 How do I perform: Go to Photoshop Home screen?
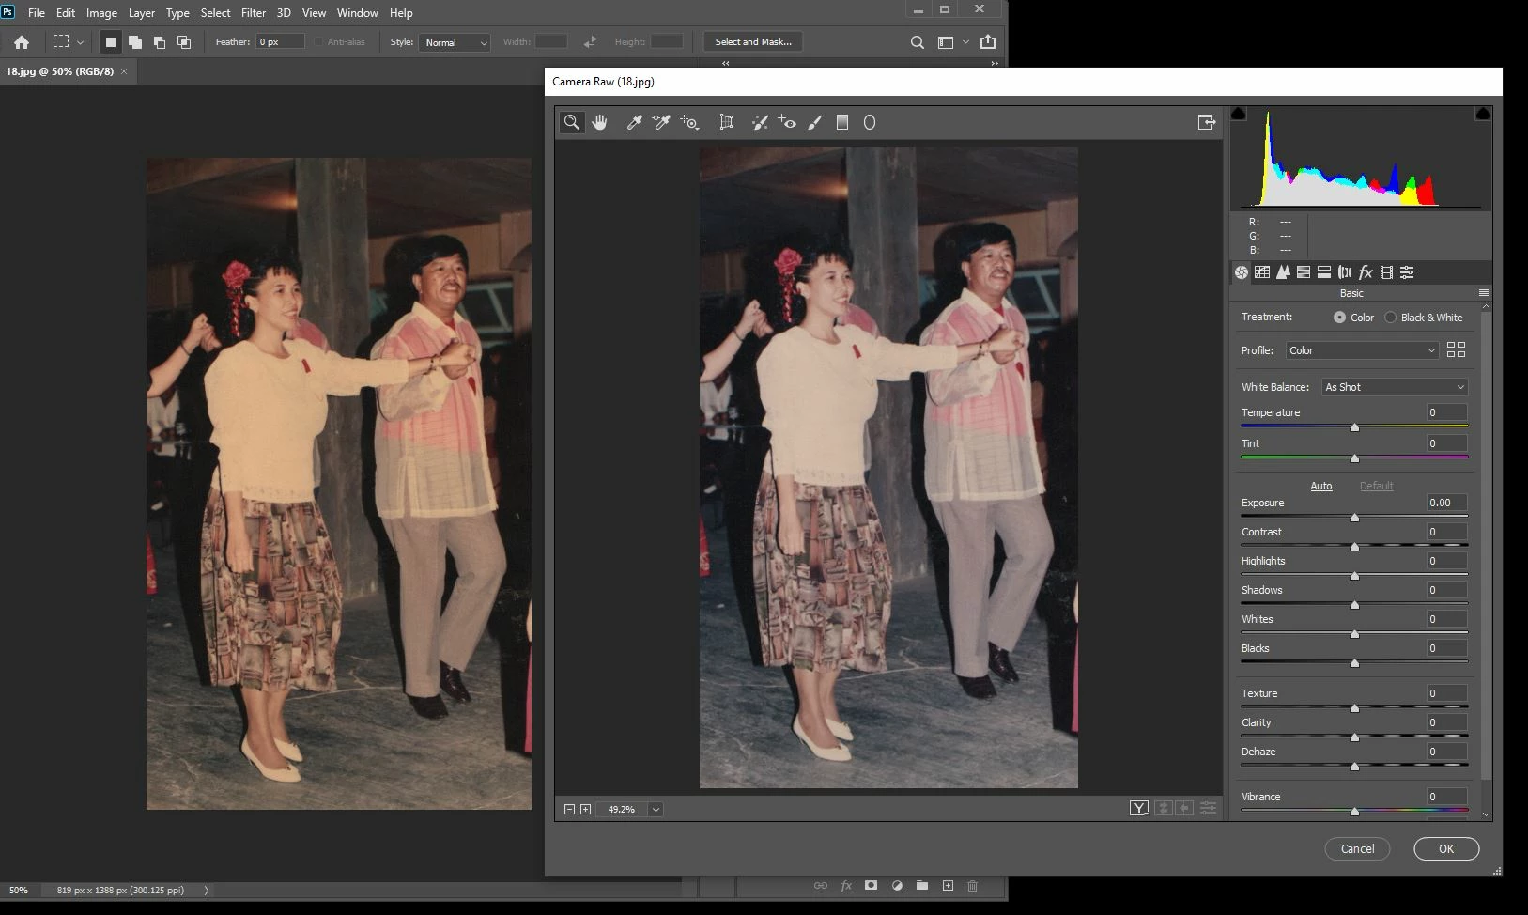click(x=22, y=42)
